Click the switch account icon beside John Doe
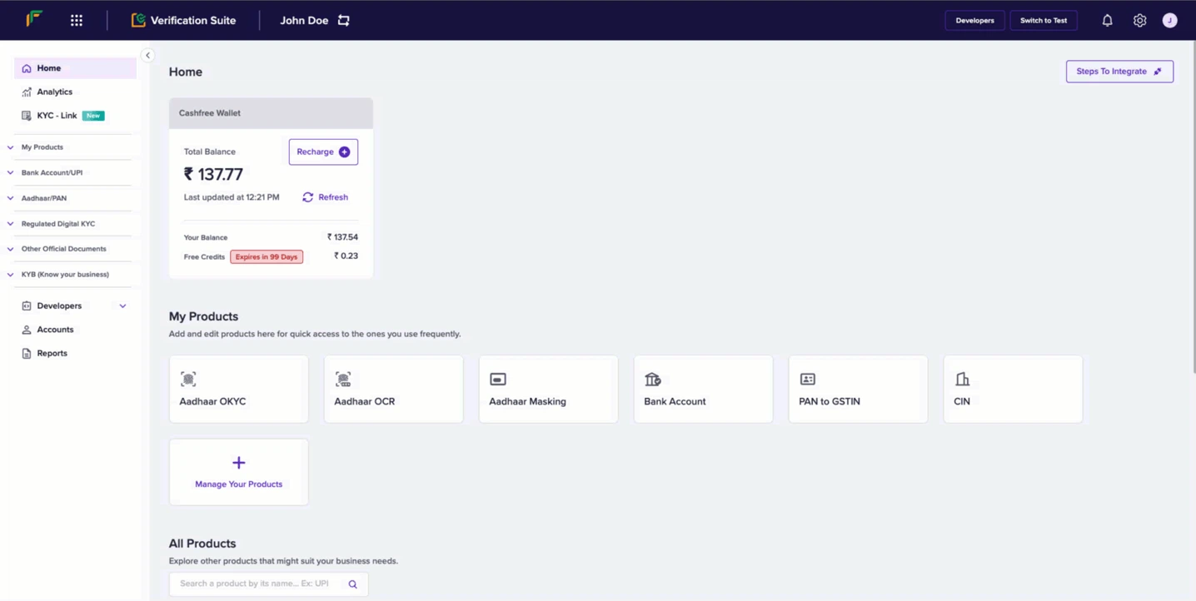 pyautogui.click(x=343, y=20)
